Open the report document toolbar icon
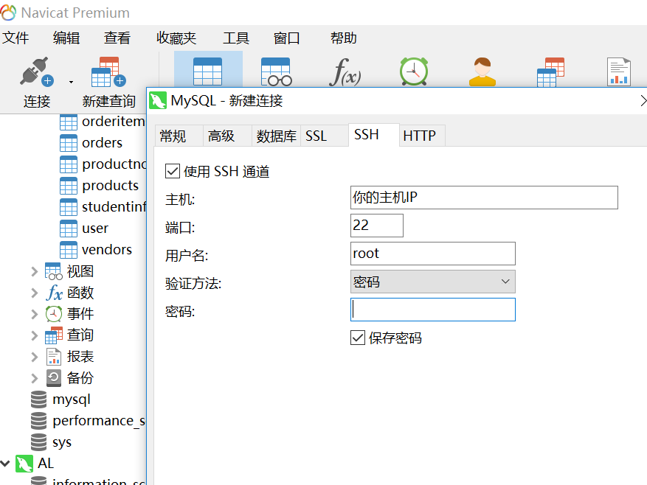The height and width of the screenshot is (485, 647). [618, 71]
